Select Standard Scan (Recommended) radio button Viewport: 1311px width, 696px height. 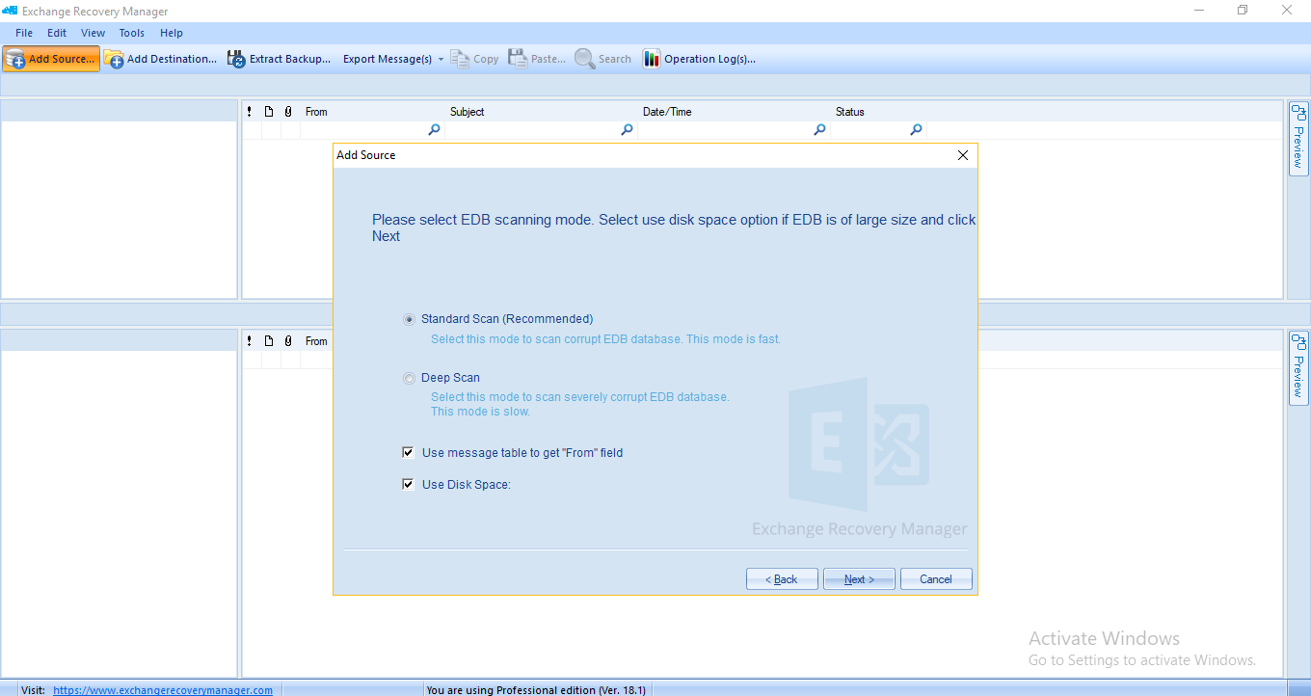tap(409, 319)
